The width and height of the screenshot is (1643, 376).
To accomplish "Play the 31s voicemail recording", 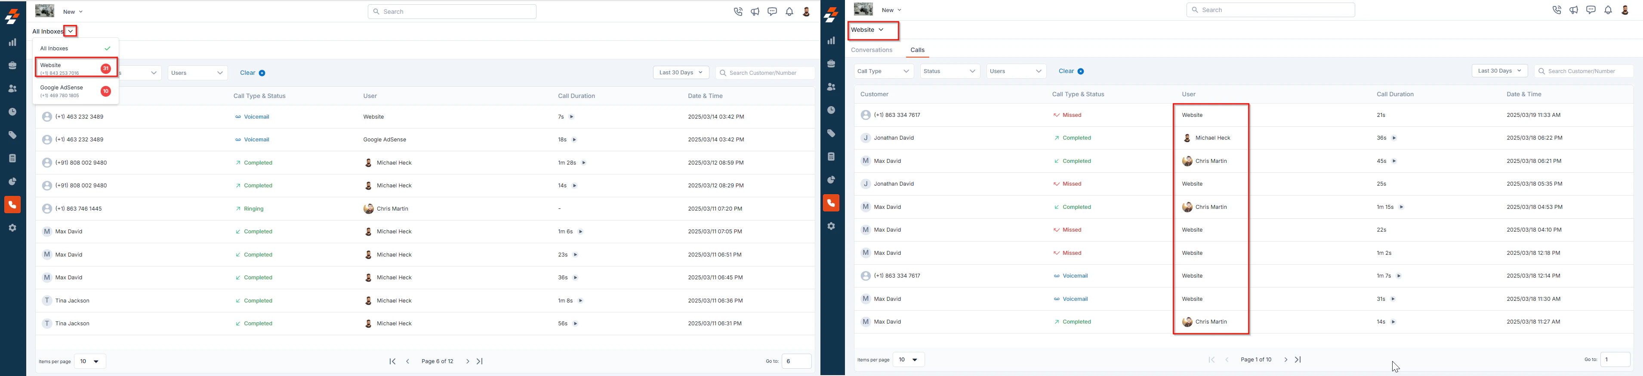I will click(x=1393, y=299).
